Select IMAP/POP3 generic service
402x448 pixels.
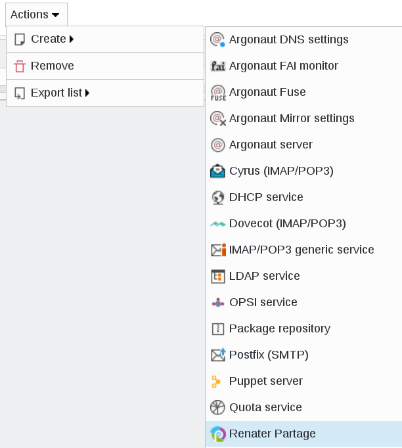click(x=303, y=250)
